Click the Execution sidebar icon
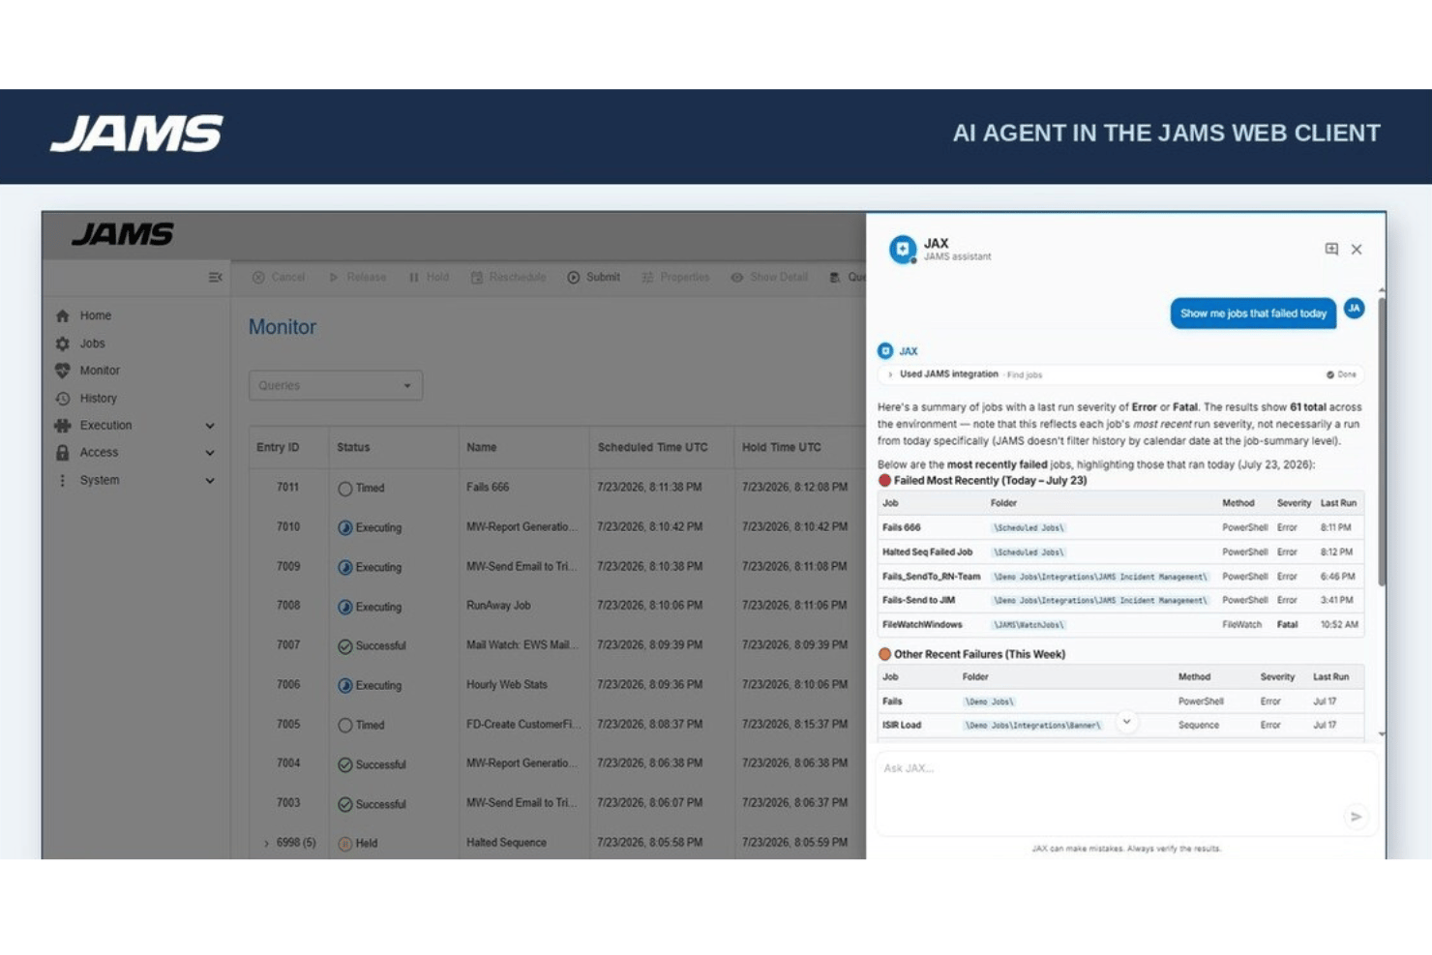The height and width of the screenshot is (955, 1432). (x=63, y=426)
